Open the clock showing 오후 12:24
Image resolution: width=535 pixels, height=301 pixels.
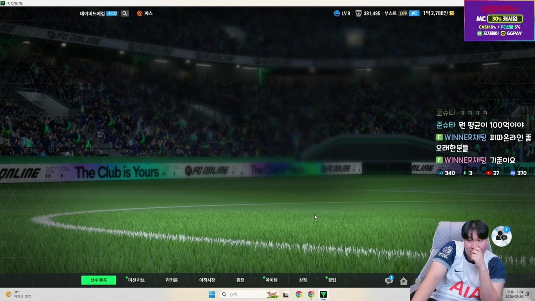point(514,294)
